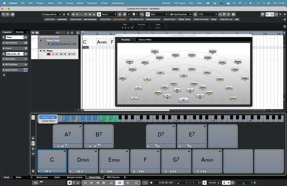Select Guitar Player from the popup
287x186 pixels.
click(48, 121)
